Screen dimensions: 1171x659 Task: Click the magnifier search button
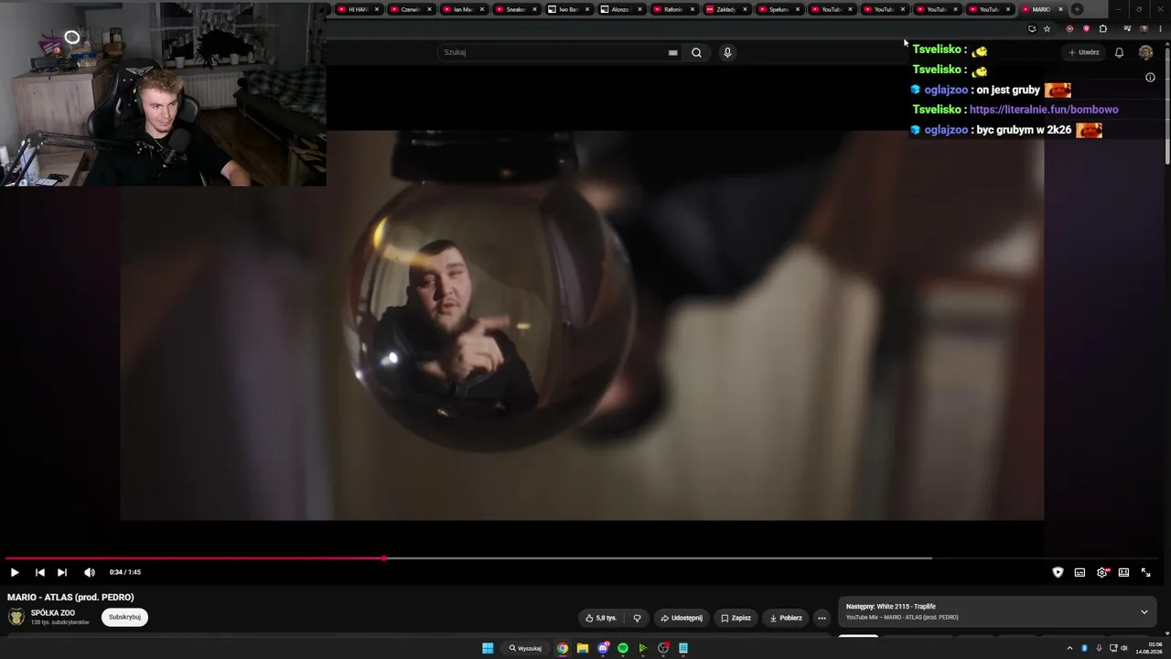696,52
